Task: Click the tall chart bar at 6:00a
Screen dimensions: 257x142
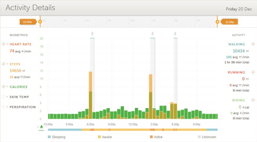Action: [90, 93]
